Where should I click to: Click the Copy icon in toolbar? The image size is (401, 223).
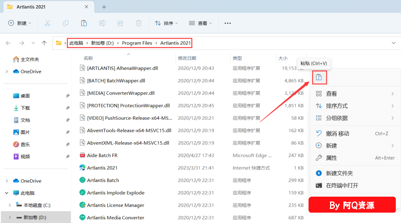pyautogui.click(x=66, y=23)
